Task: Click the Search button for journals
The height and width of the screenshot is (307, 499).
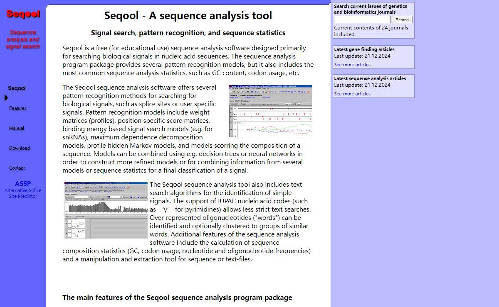Action: (x=402, y=19)
